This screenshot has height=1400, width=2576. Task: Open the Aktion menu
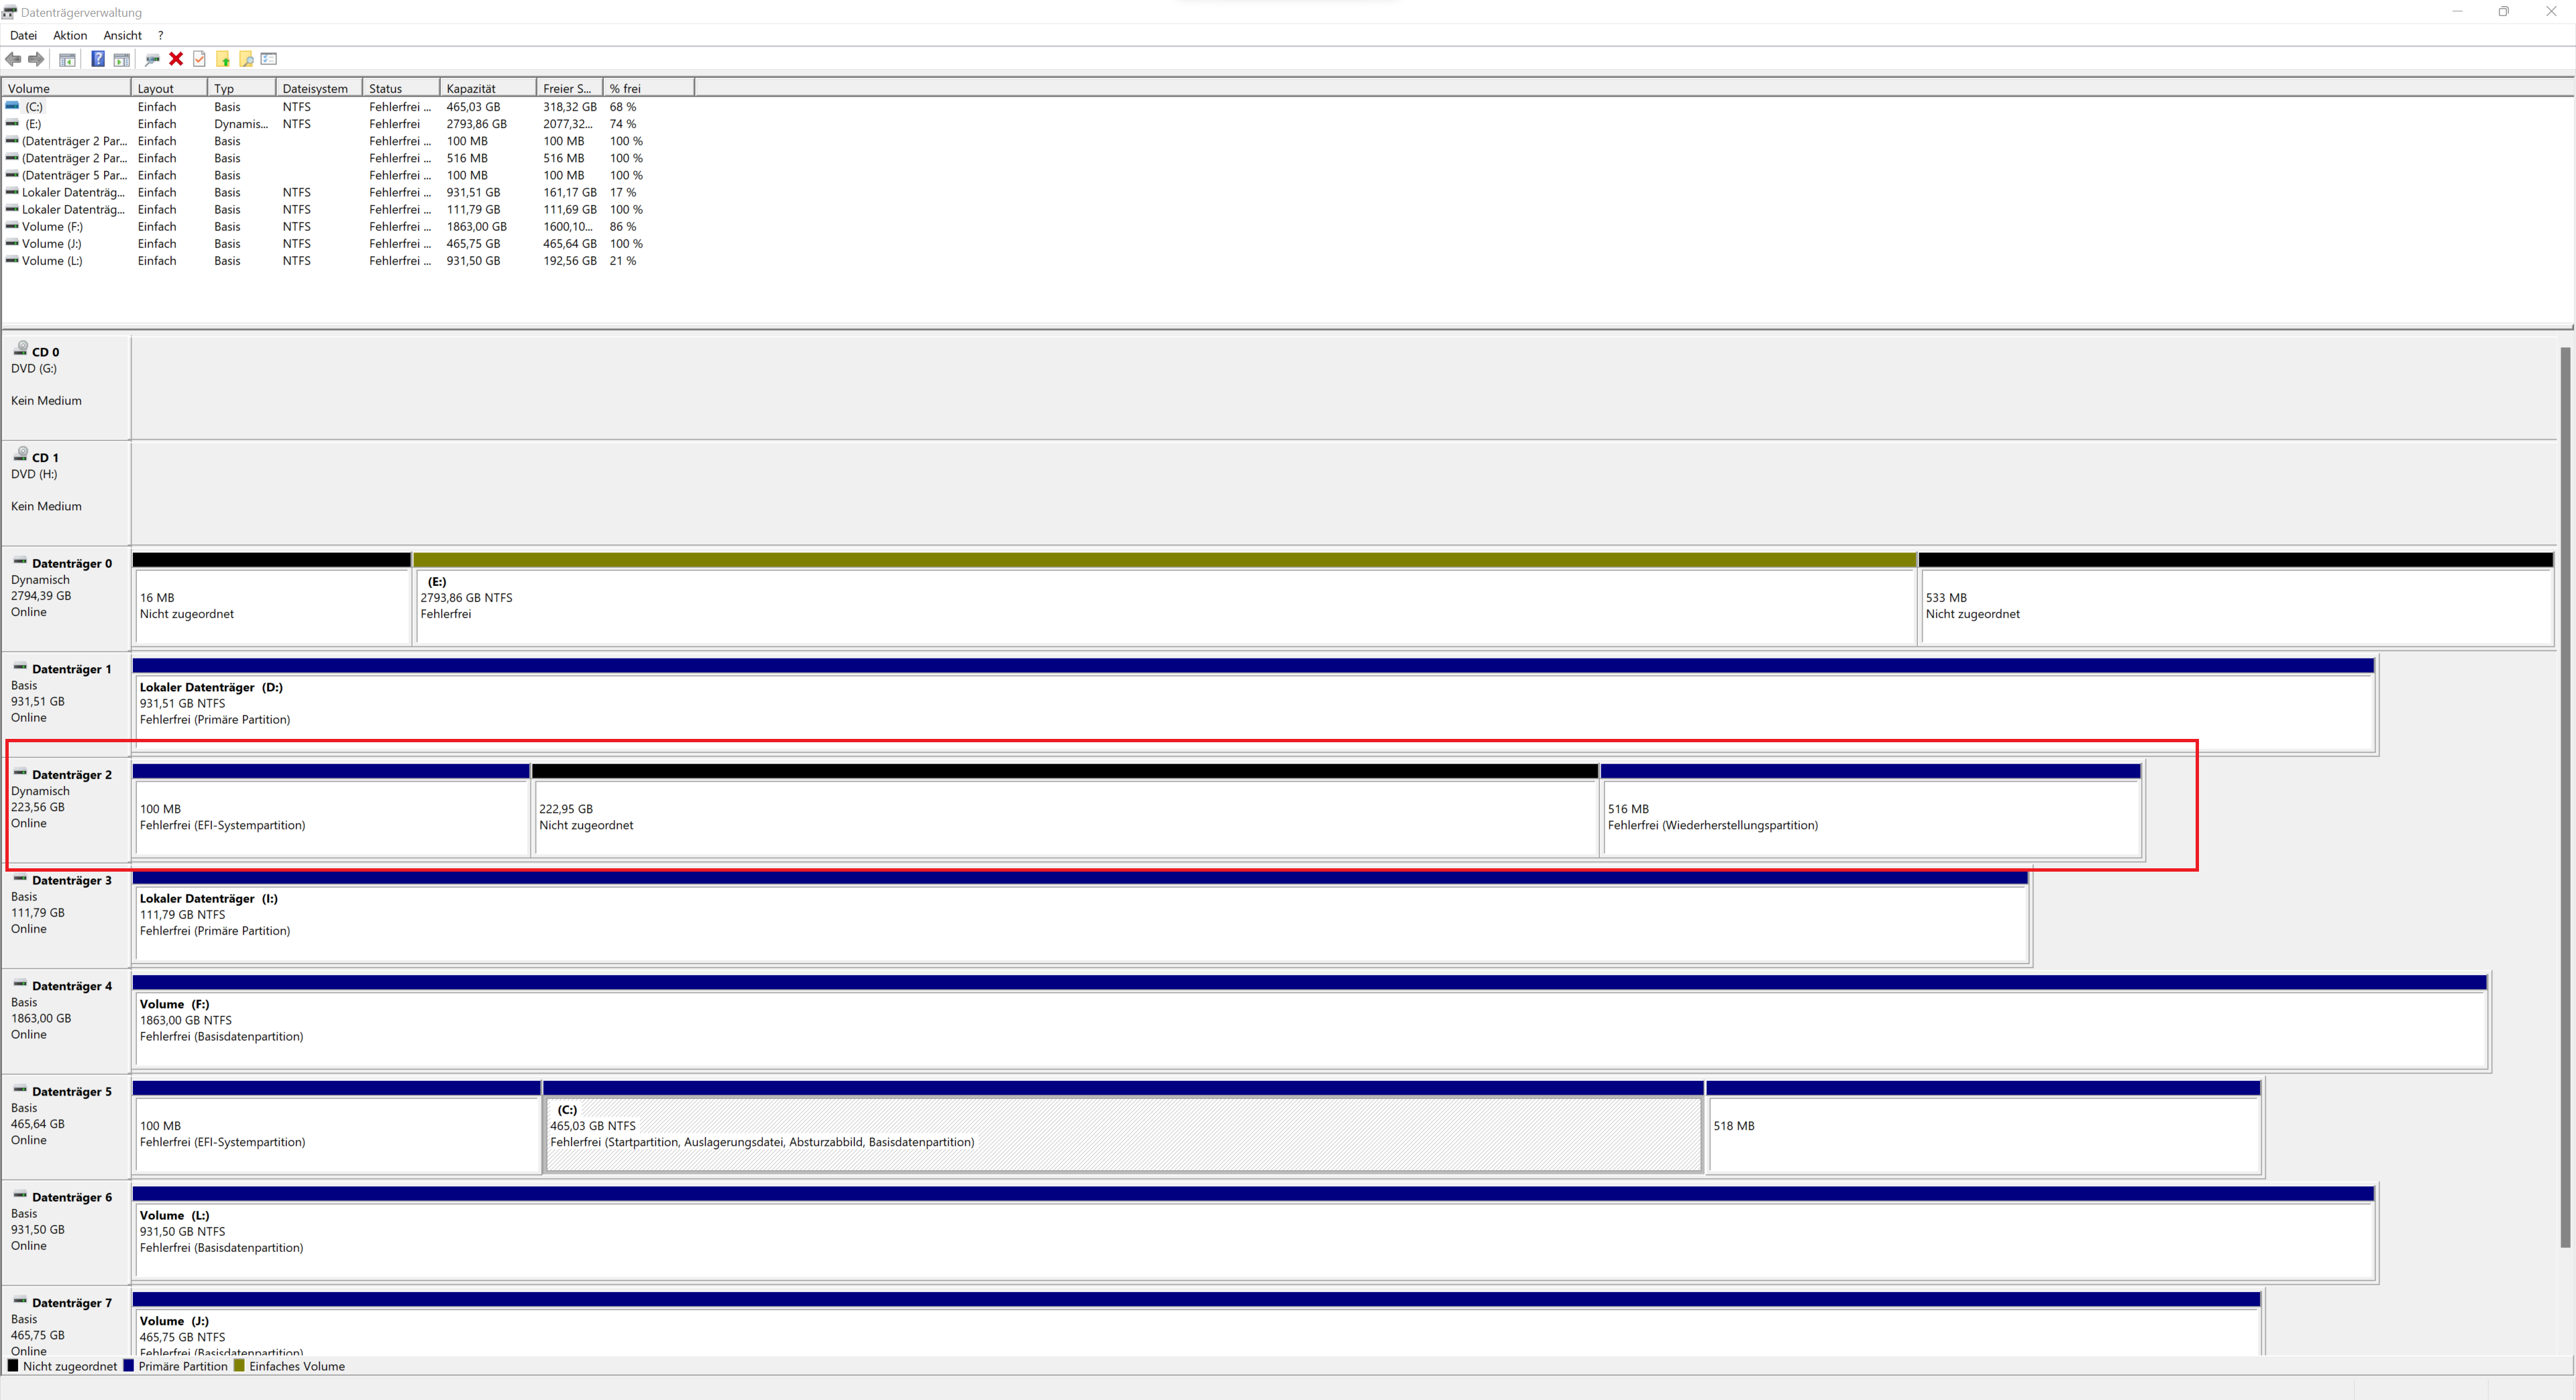[x=70, y=35]
